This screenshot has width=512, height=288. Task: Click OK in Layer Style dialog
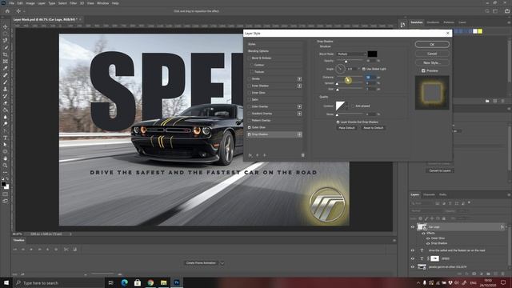coord(432,45)
